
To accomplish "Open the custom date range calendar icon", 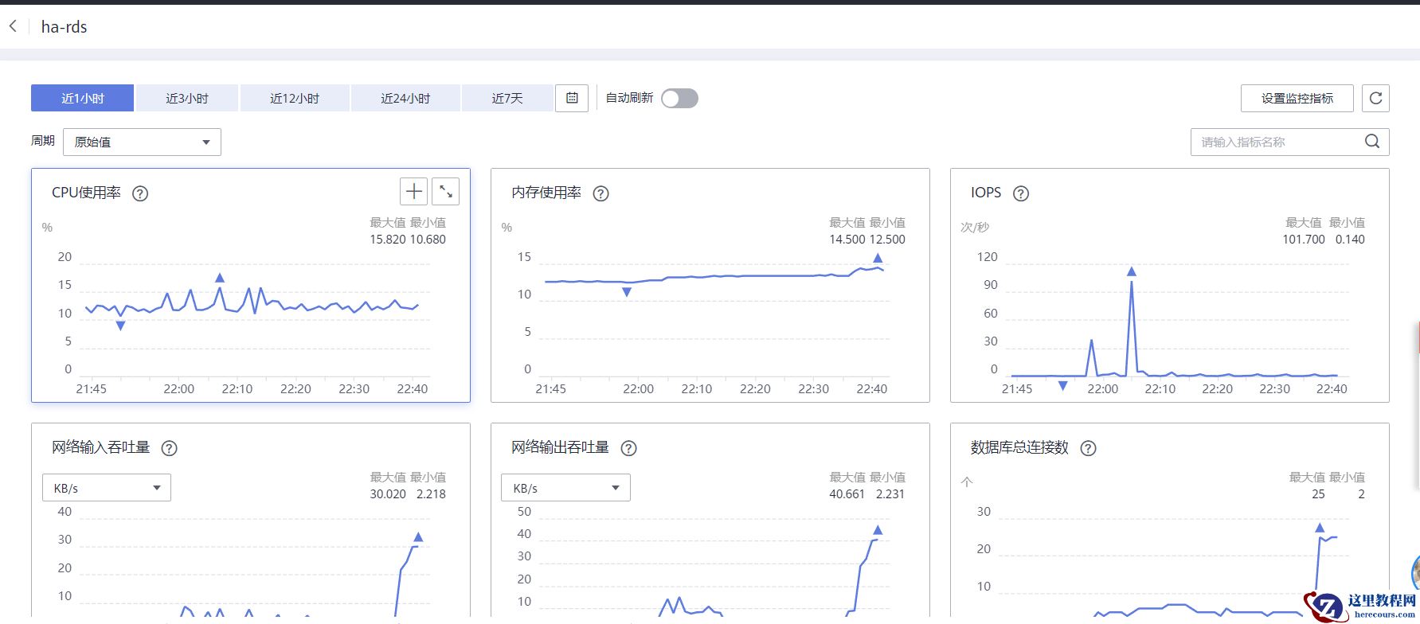I will pyautogui.click(x=572, y=98).
